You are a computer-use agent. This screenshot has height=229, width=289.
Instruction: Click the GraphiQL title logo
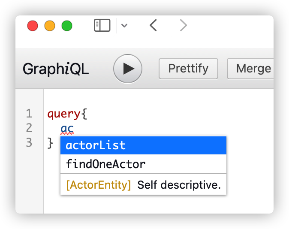click(56, 69)
